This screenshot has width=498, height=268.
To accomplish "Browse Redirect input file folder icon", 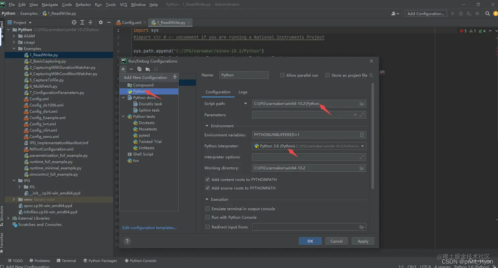I will (x=362, y=227).
